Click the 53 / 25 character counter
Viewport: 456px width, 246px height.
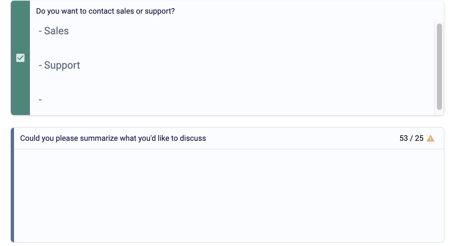[x=412, y=138]
